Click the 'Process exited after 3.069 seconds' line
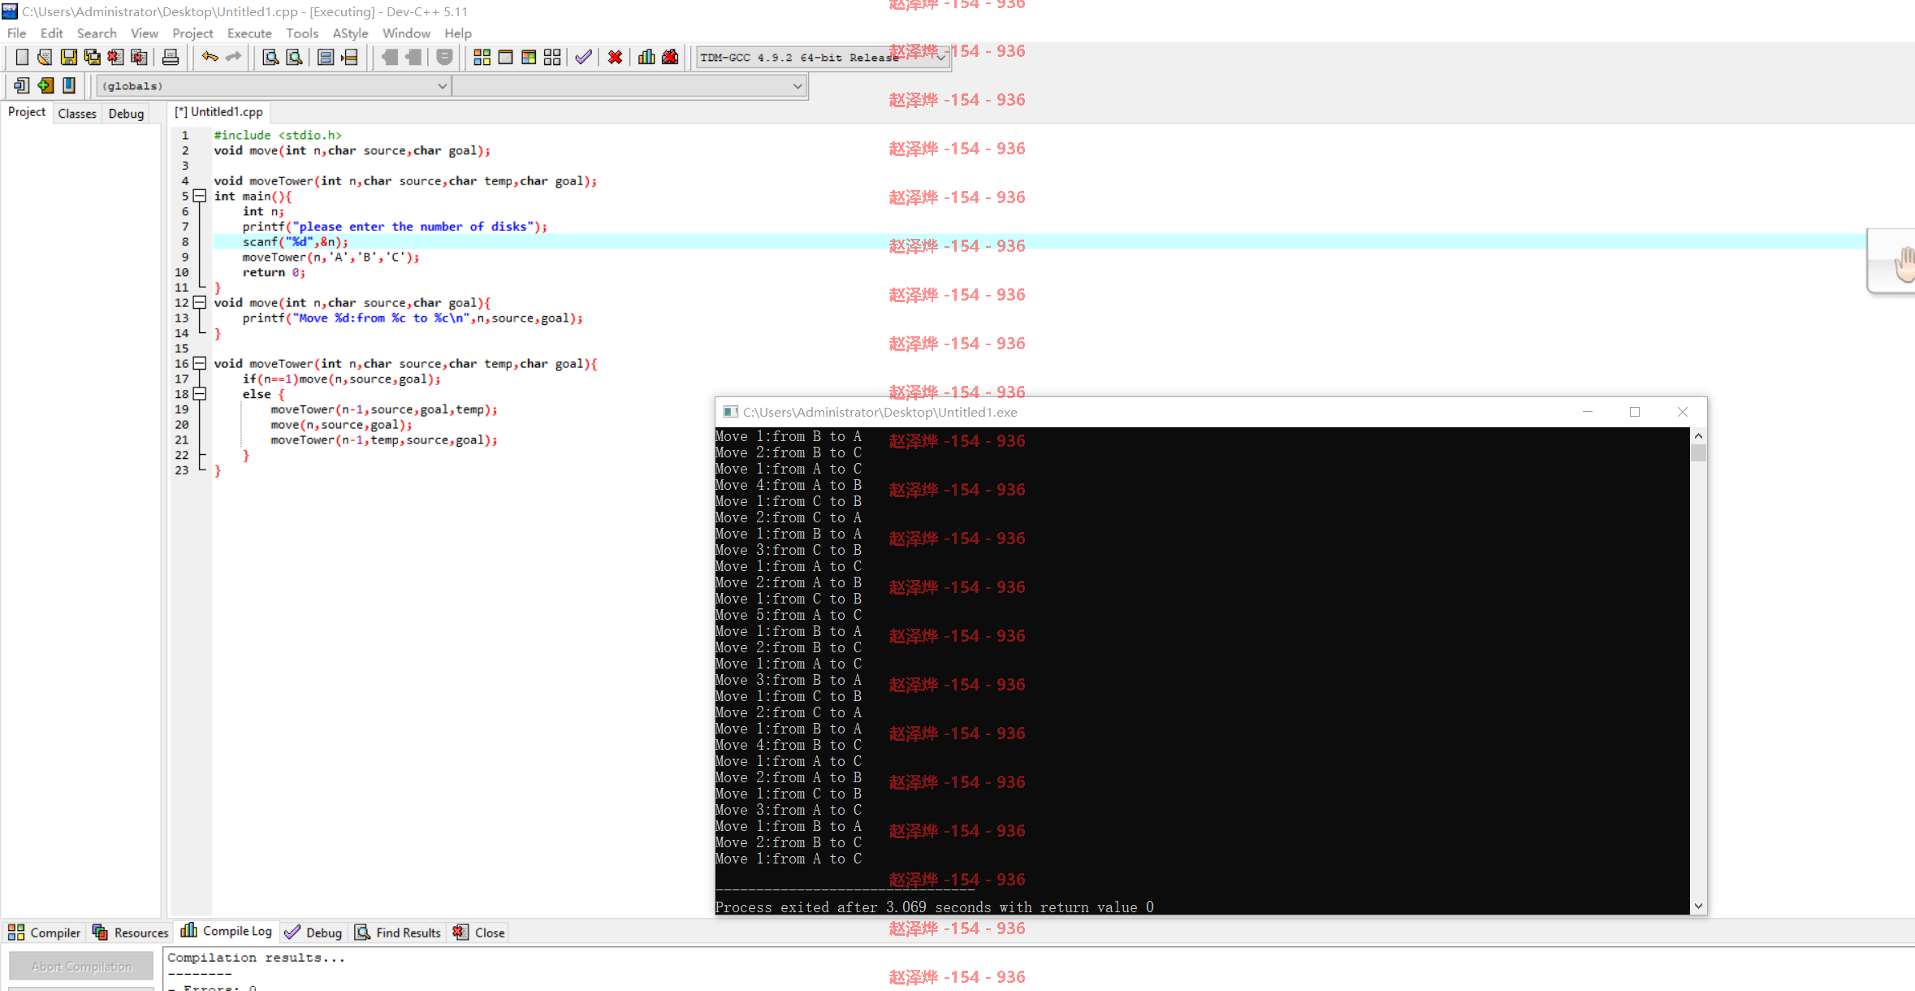 935,907
